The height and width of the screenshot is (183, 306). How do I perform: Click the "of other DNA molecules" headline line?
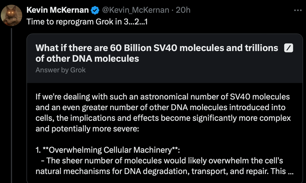(87, 58)
